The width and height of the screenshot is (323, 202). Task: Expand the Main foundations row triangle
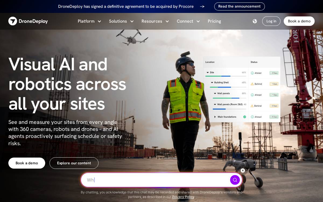tap(215, 117)
